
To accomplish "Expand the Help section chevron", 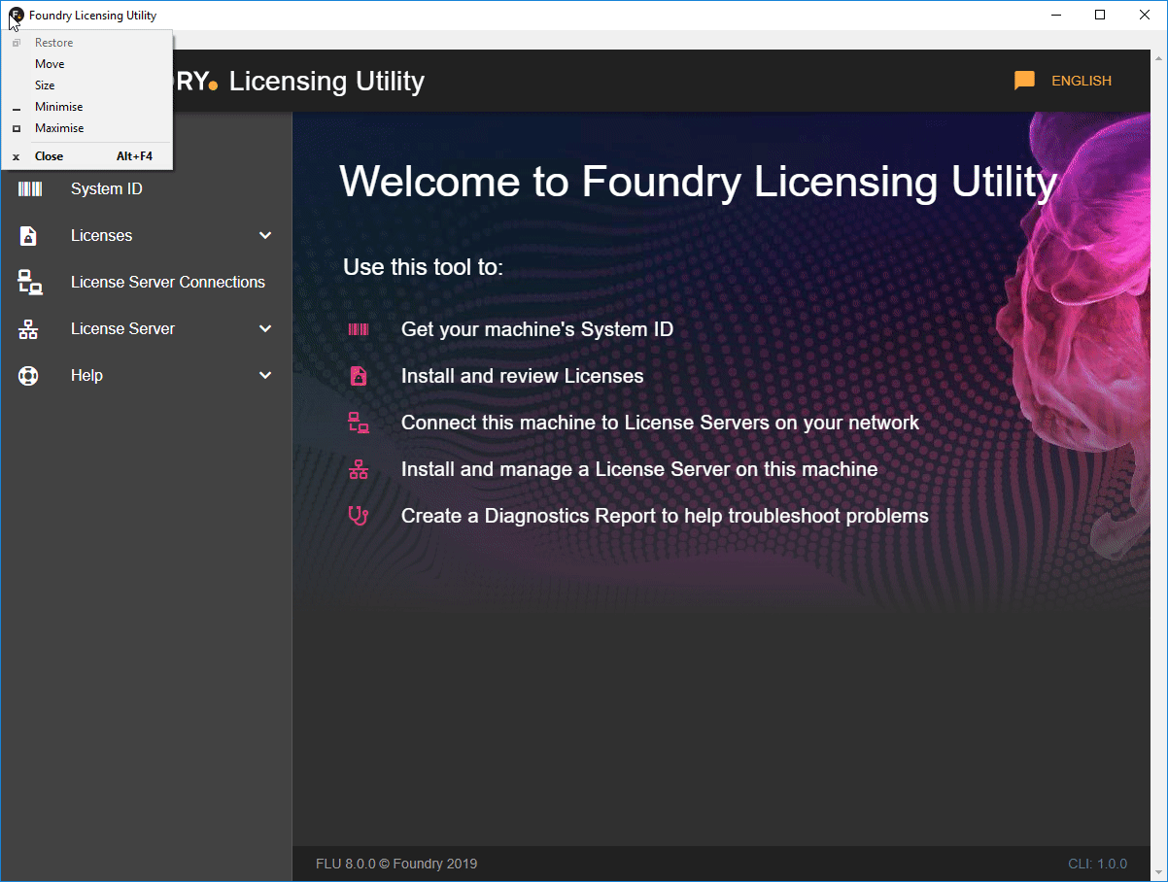I will point(265,375).
